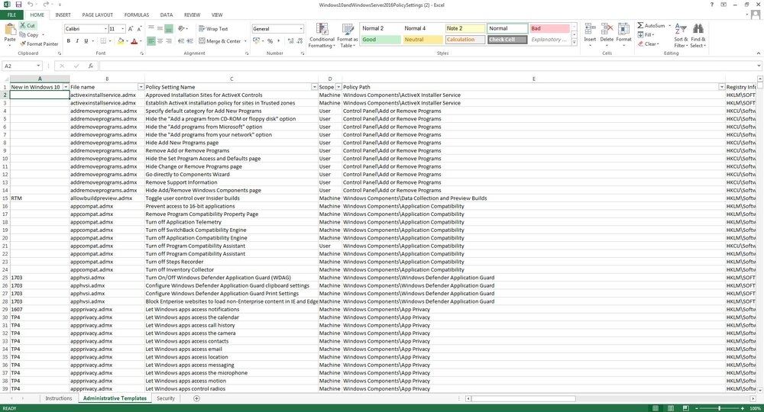
Task: Expand the Merge & Center dropdown arrow
Action: tap(245, 41)
